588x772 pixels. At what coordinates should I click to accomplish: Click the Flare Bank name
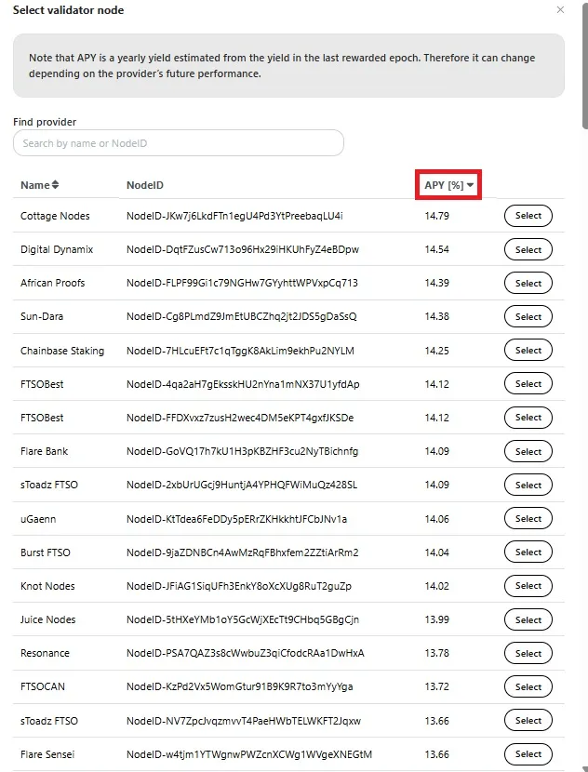tap(45, 451)
